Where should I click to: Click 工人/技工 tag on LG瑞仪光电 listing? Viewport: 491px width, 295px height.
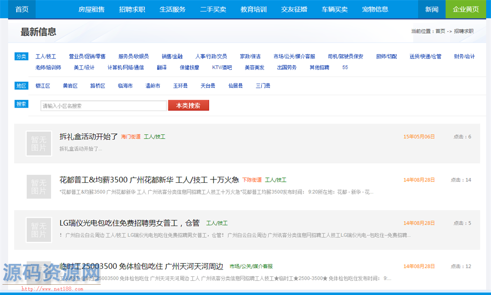point(217,223)
